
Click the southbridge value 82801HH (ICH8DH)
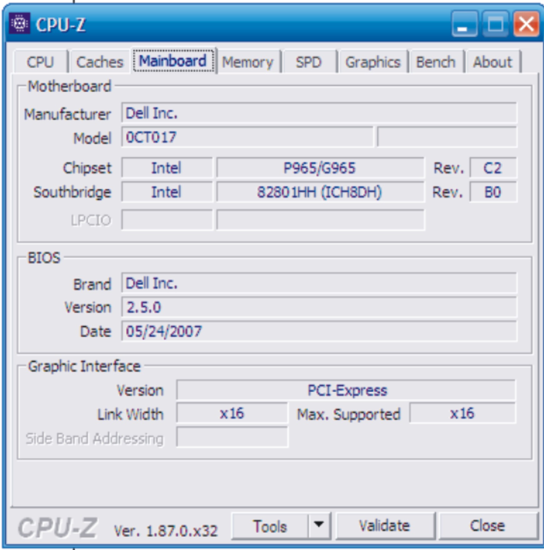tap(320, 192)
